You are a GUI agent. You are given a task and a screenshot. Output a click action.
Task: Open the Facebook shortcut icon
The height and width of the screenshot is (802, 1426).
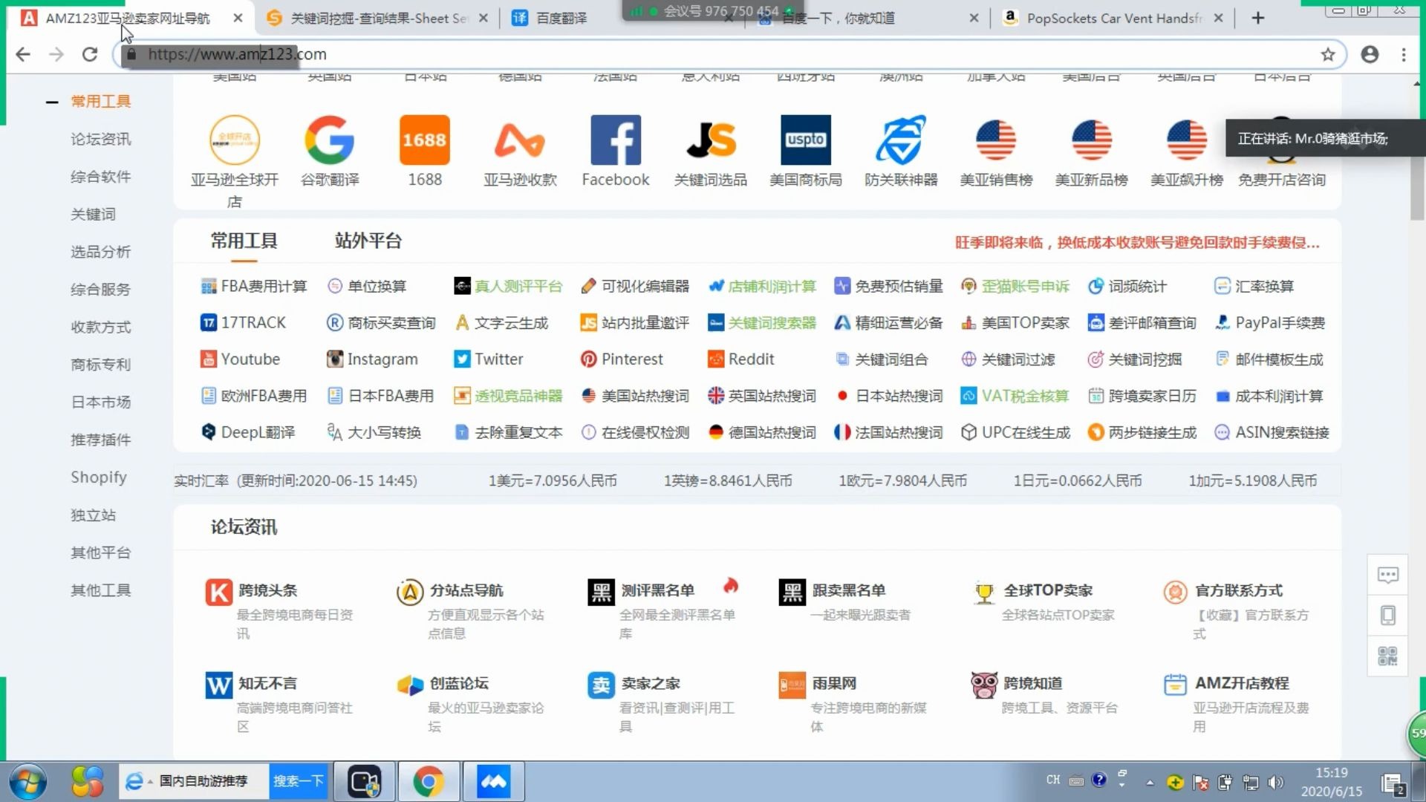[615, 140]
